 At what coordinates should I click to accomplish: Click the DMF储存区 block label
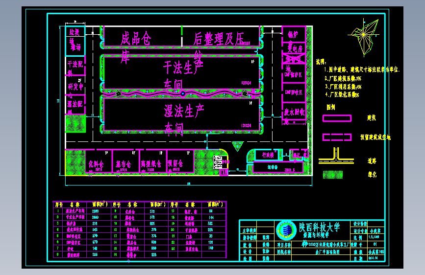(x=293, y=75)
